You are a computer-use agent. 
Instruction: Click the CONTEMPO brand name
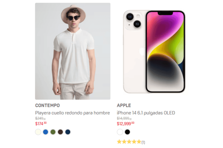47,105
